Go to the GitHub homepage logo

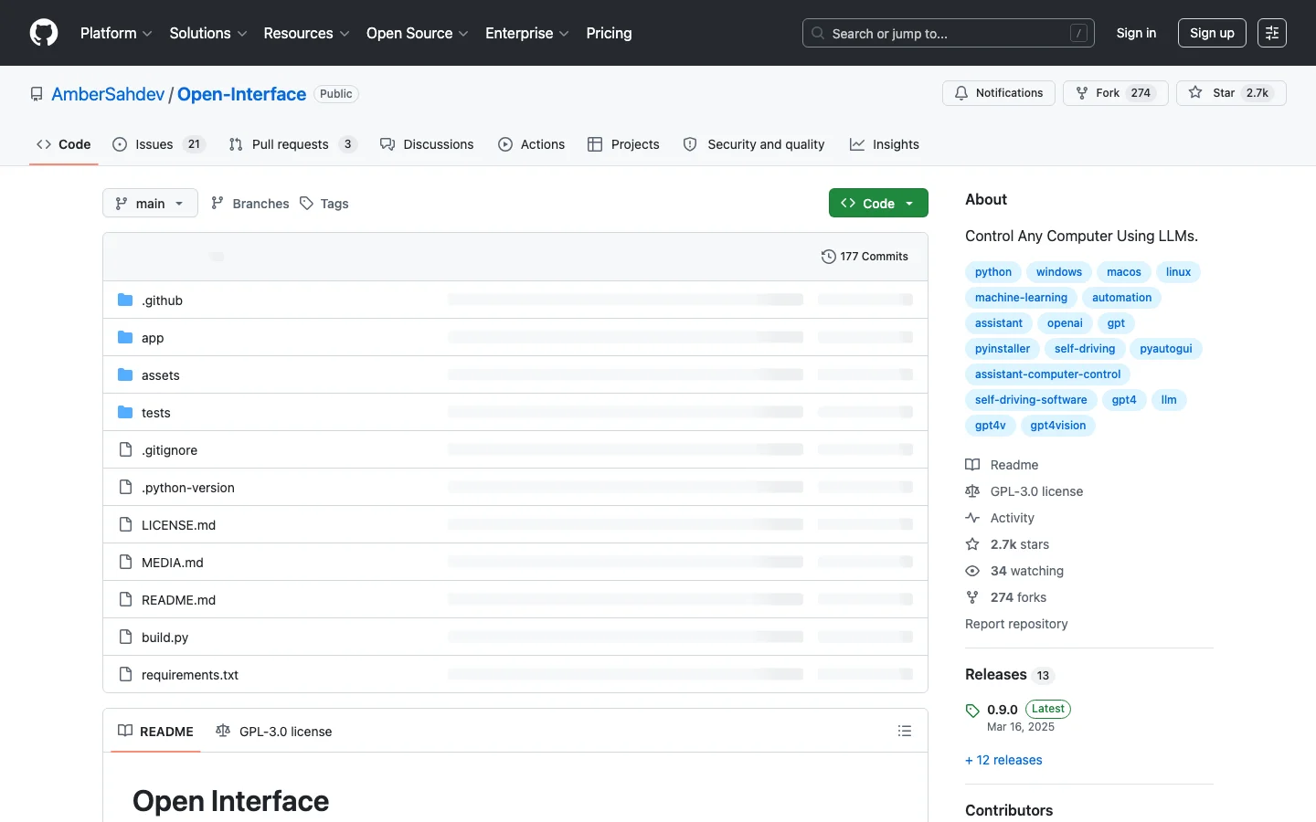coord(44,33)
